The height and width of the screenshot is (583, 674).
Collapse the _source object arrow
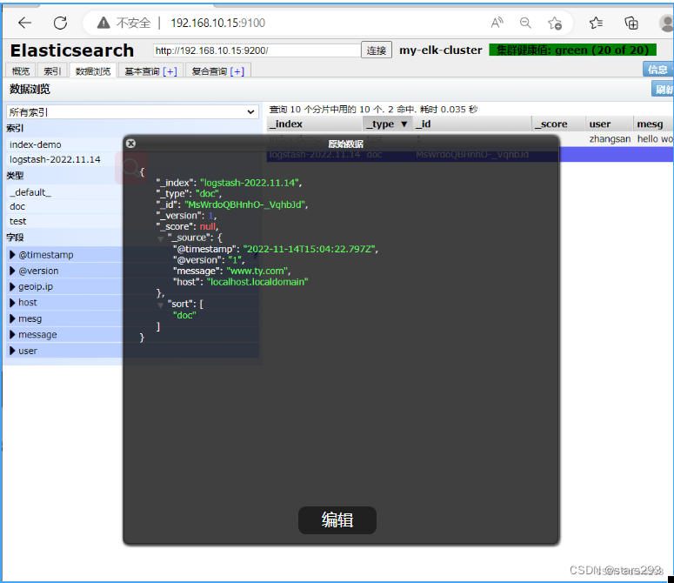[161, 238]
